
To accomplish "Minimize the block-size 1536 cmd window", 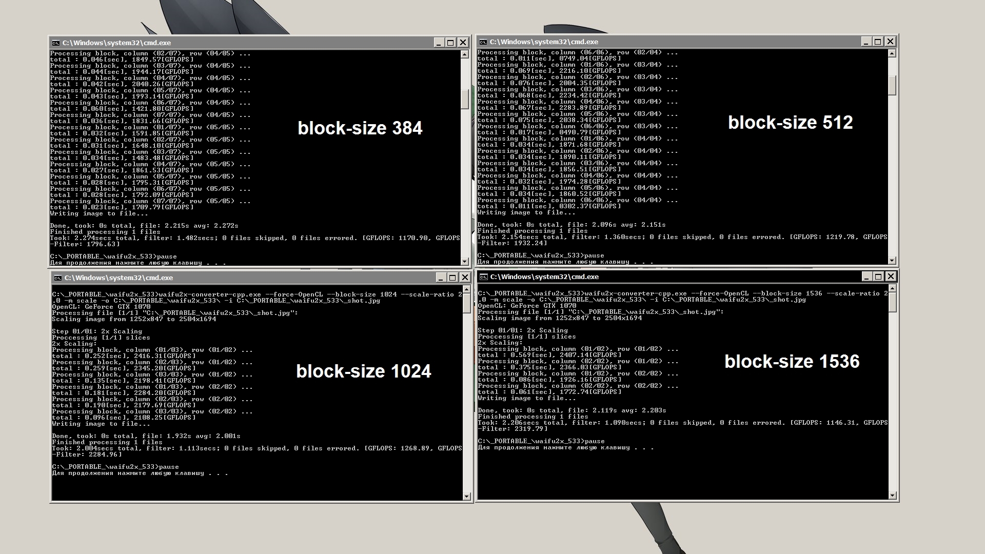I will click(866, 276).
